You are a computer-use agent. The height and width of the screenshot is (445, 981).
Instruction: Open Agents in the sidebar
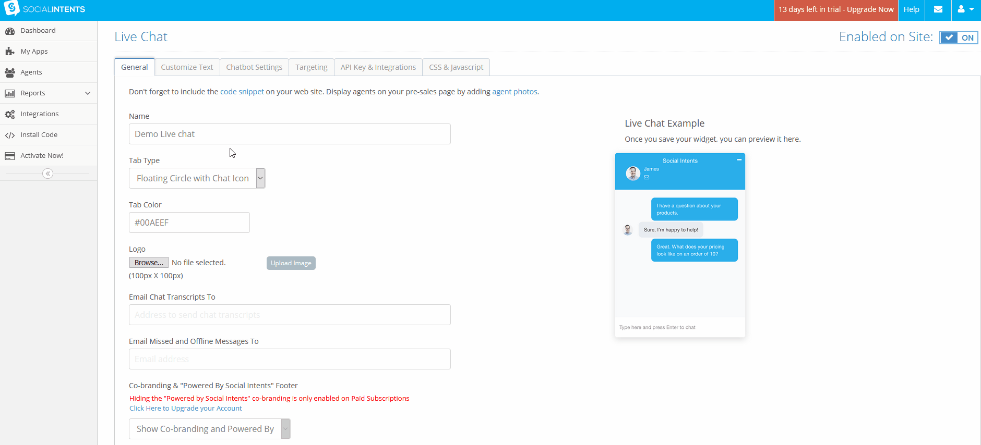49,72
